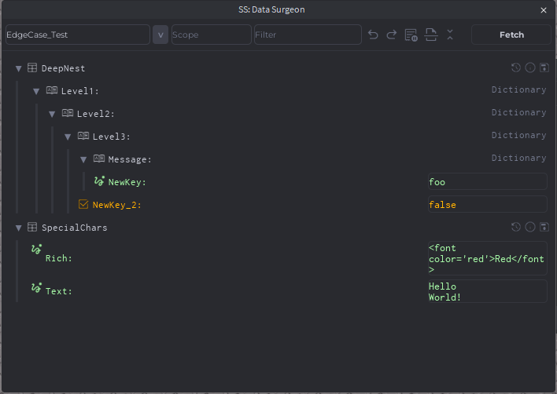The height and width of the screenshot is (394, 557).
Task: Click the Rich value field with font tag
Action: click(488, 258)
